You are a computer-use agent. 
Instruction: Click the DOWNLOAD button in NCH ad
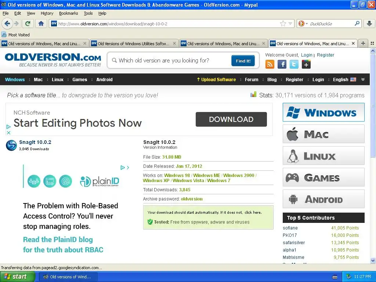click(x=231, y=119)
